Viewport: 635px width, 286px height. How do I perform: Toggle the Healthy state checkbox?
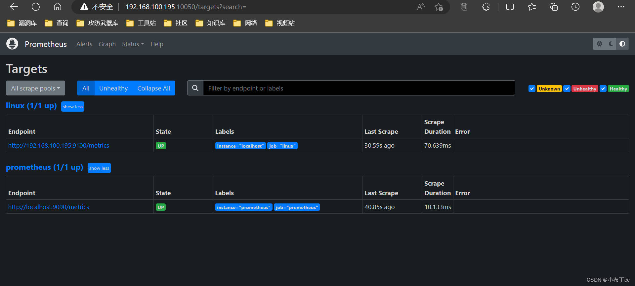(x=603, y=89)
